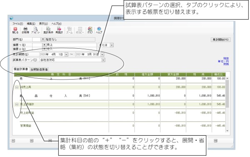Open the または condition dropdown
The height and width of the screenshot is (157, 250).
(112, 45)
